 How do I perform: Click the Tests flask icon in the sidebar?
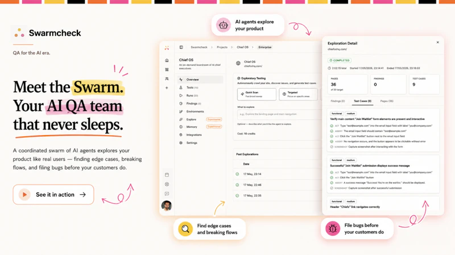[181, 87]
